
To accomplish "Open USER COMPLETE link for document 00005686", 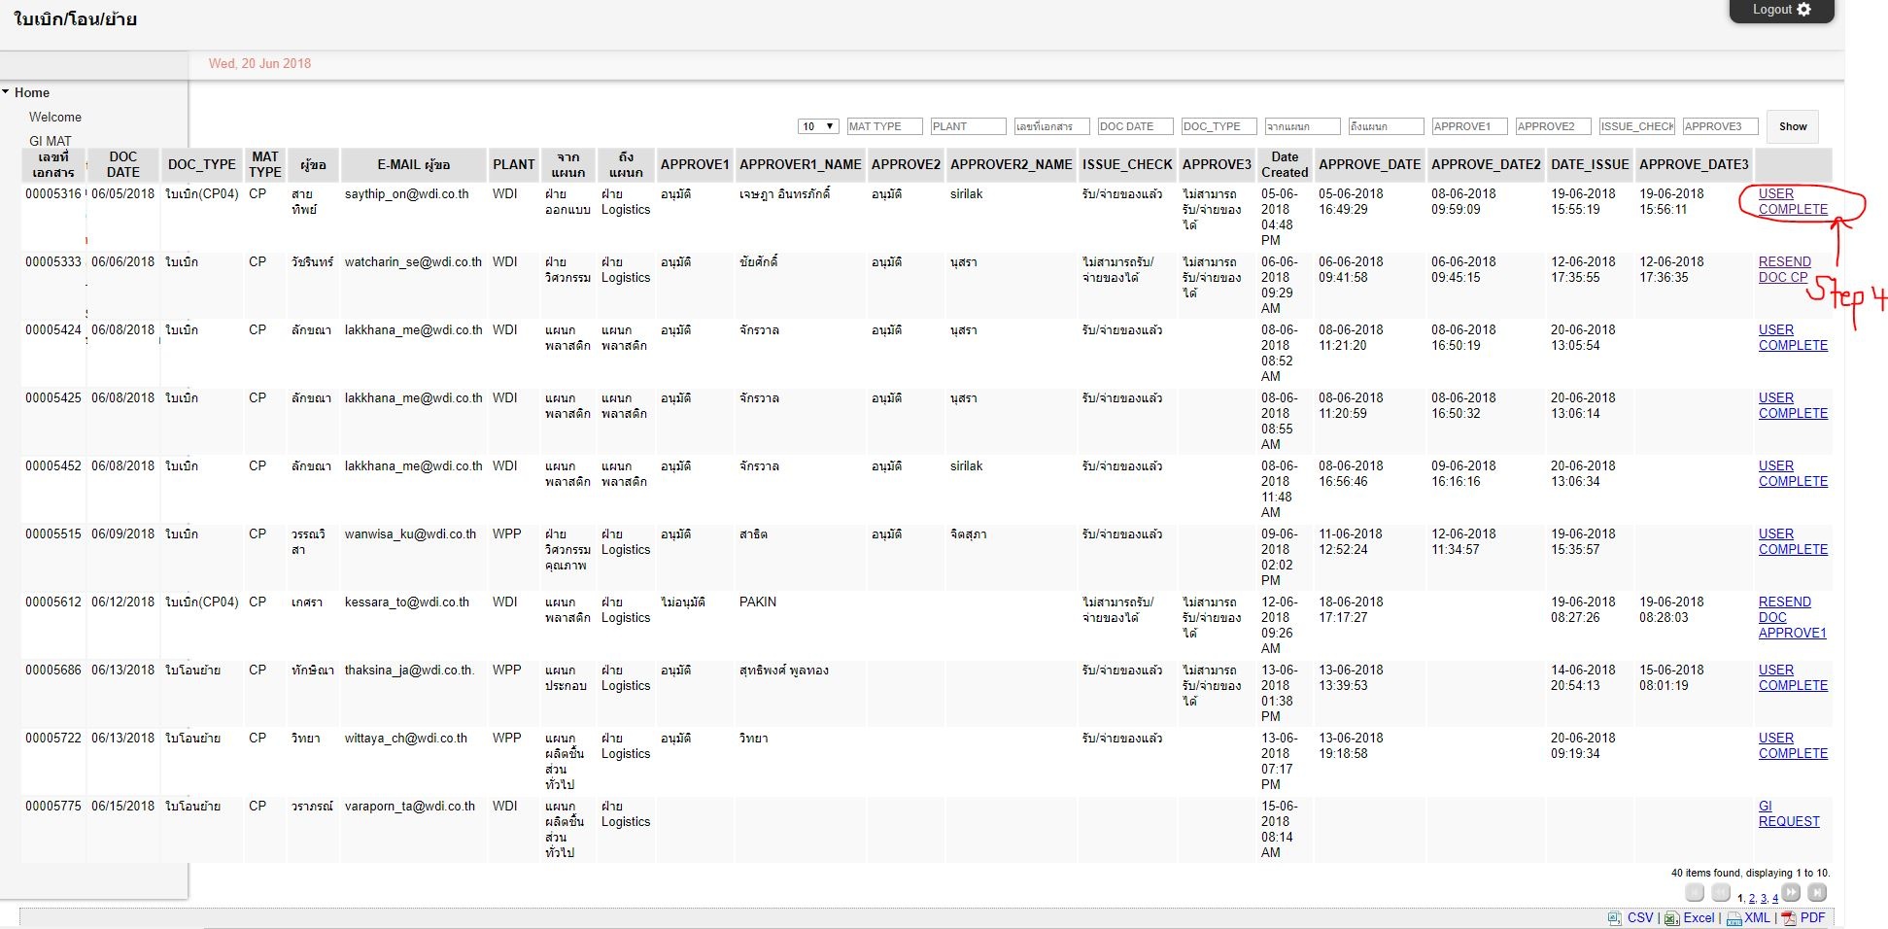I will 1793,677.
